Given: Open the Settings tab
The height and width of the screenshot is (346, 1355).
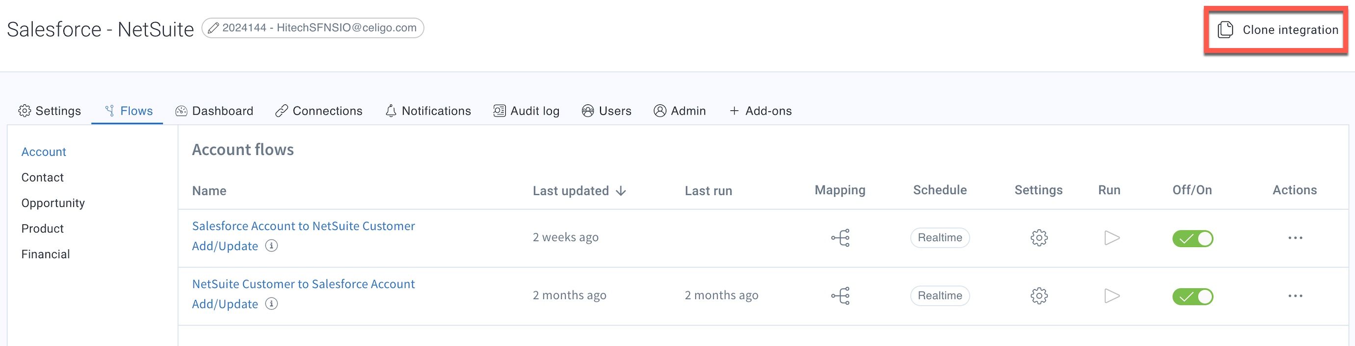Looking at the screenshot, I should pyautogui.click(x=50, y=111).
